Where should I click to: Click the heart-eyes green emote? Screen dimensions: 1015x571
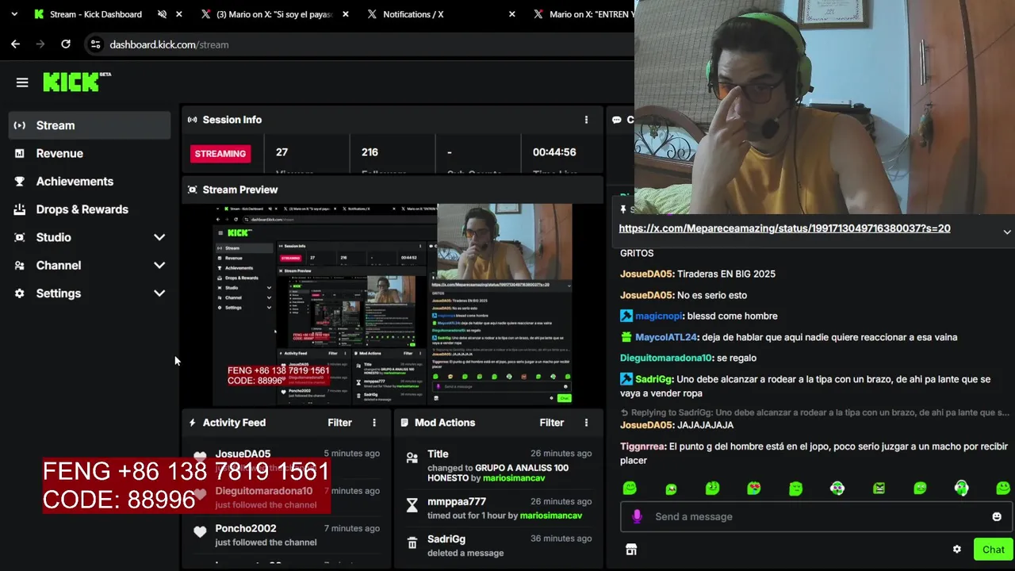click(754, 489)
